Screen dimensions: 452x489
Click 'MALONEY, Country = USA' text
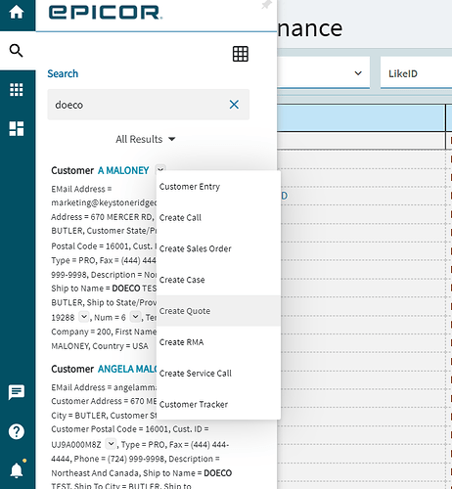pyautogui.click(x=100, y=346)
